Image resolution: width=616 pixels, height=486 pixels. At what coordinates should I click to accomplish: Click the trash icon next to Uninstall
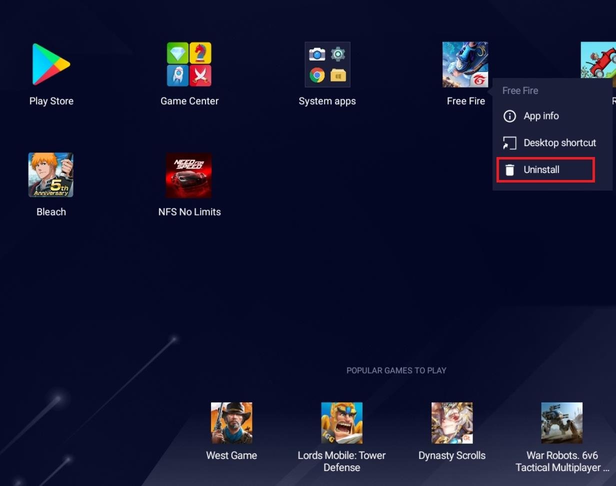[x=510, y=169]
